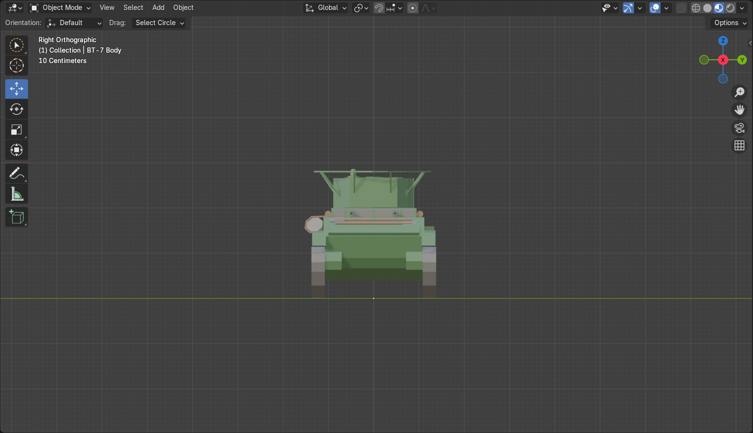
Task: Click the '10 Centimeters' grid scale text
Action: pyautogui.click(x=63, y=61)
